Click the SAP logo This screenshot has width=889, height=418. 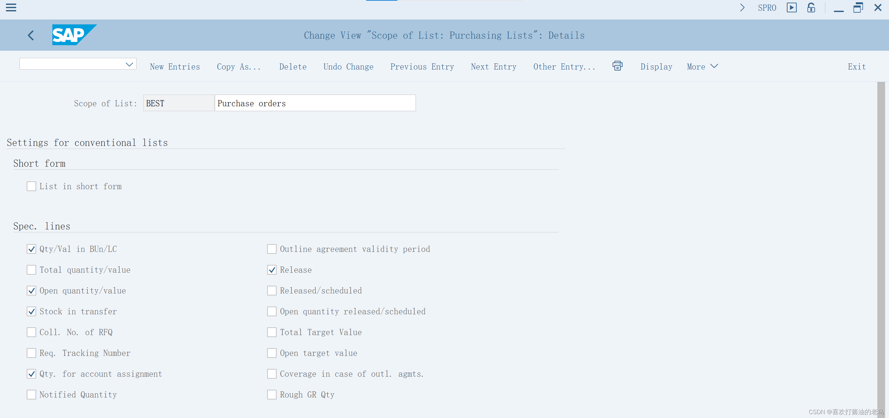(74, 34)
